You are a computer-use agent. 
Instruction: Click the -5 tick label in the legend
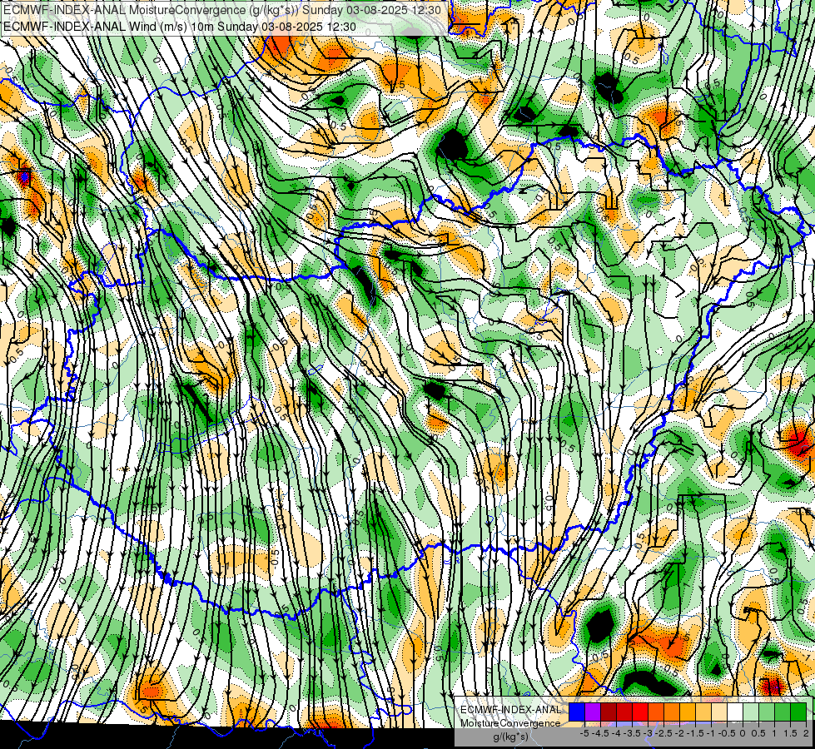tap(584, 733)
